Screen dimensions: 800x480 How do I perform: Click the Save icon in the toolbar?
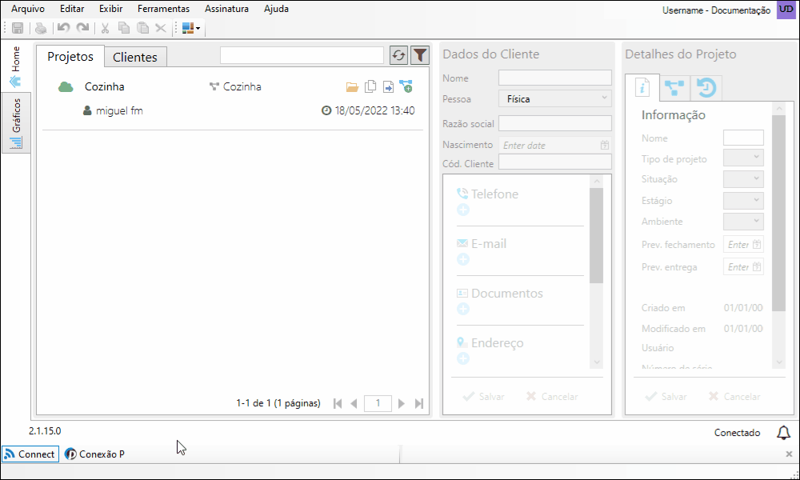point(18,28)
